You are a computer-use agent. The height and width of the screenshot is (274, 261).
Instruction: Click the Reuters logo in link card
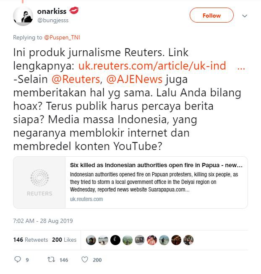click(39, 182)
